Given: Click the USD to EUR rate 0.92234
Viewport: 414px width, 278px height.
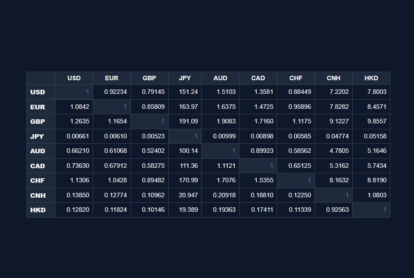Looking at the screenshot, I should [x=112, y=92].
